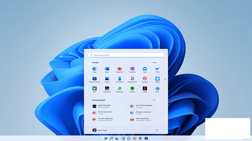Expand More recommended items

[x=155, y=100]
